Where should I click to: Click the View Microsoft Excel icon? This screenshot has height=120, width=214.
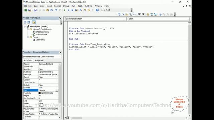point(26,10)
